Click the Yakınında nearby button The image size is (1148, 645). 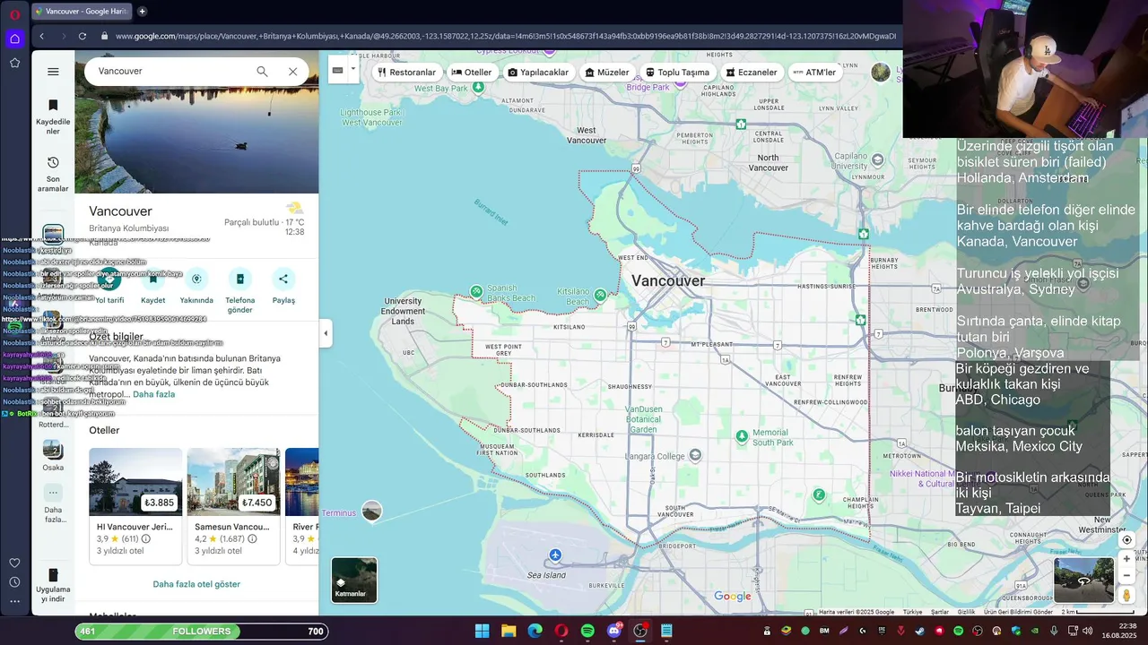[x=196, y=287]
